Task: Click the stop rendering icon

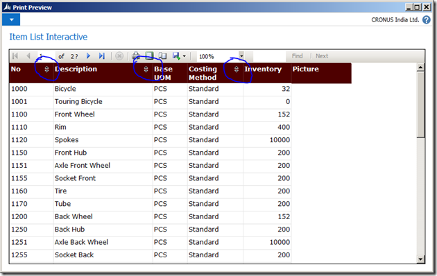Action: click(x=119, y=56)
